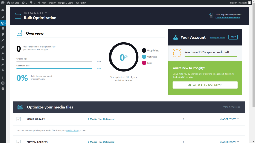Screen dimensions: 255x143
Task: Click the FREE plan button
Action: (x=233, y=37)
